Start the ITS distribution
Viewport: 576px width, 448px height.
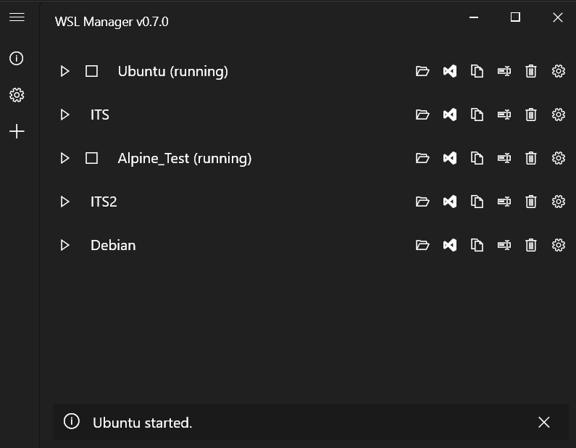[x=64, y=115]
